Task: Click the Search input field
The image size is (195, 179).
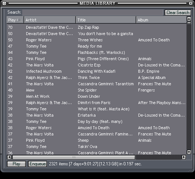Action: click(93, 13)
